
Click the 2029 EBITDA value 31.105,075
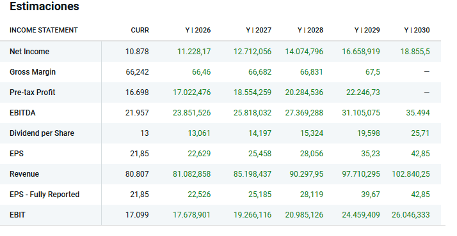[x=361, y=113]
